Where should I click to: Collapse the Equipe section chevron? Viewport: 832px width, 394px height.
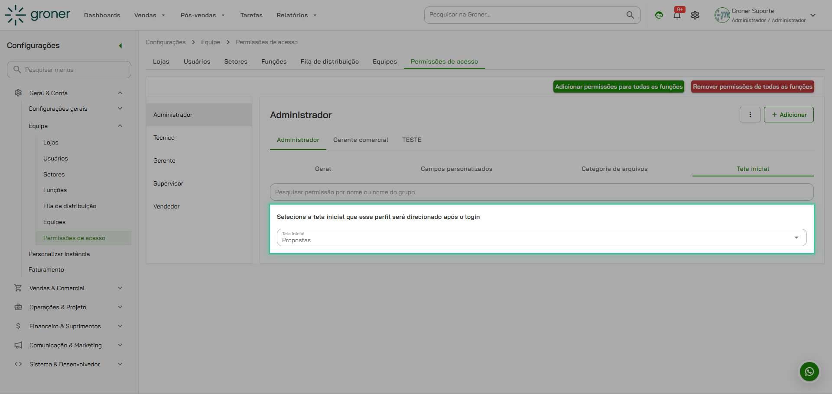[120, 125]
